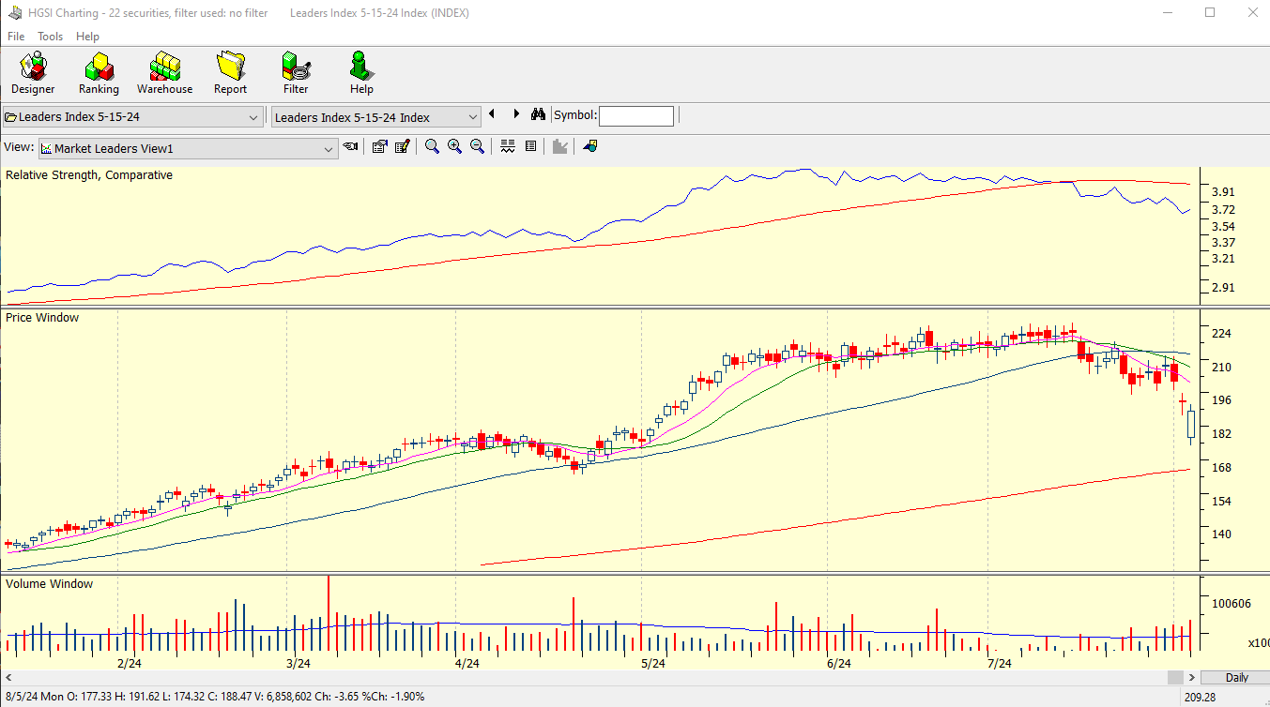This screenshot has height=707, width=1270.
Task: Click the horizontal scrollbar right arrow
Action: pos(1192,677)
